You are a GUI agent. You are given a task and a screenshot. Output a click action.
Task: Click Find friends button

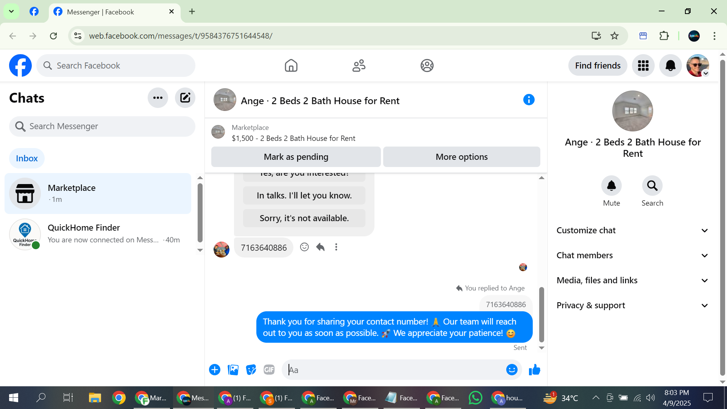coord(598,66)
